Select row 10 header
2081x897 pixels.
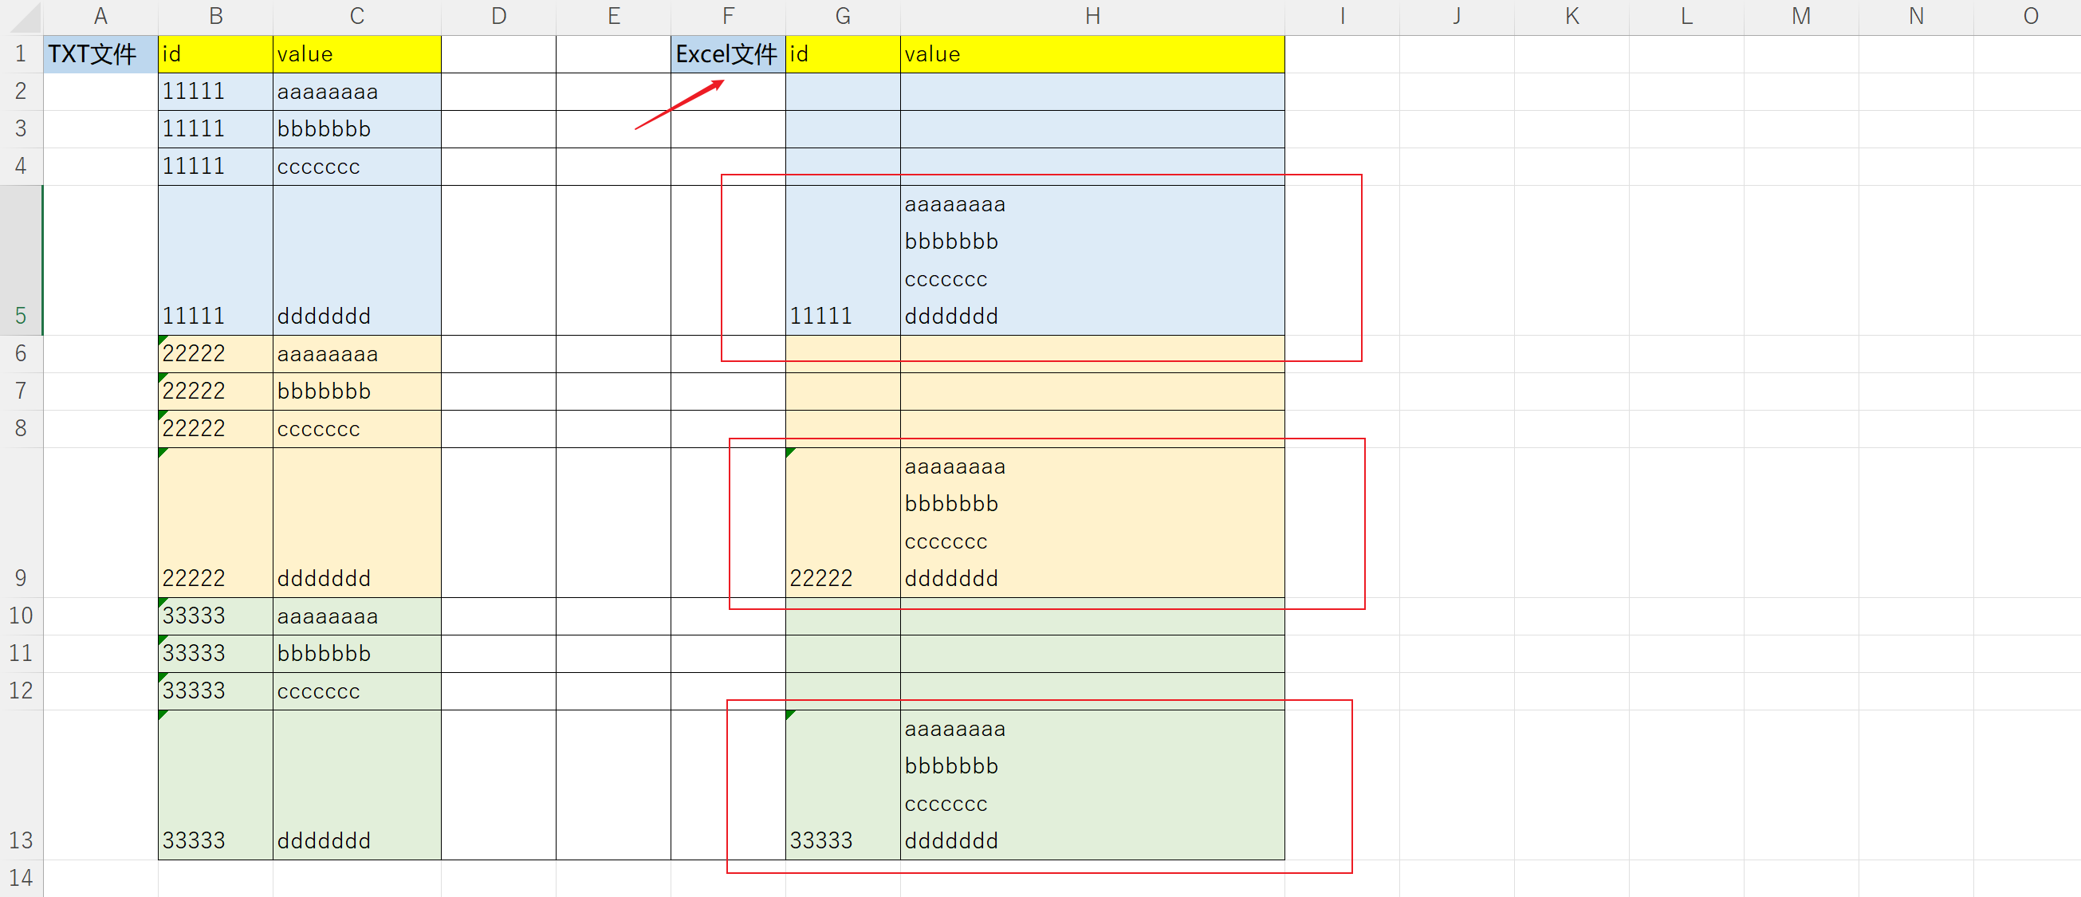pos(21,616)
